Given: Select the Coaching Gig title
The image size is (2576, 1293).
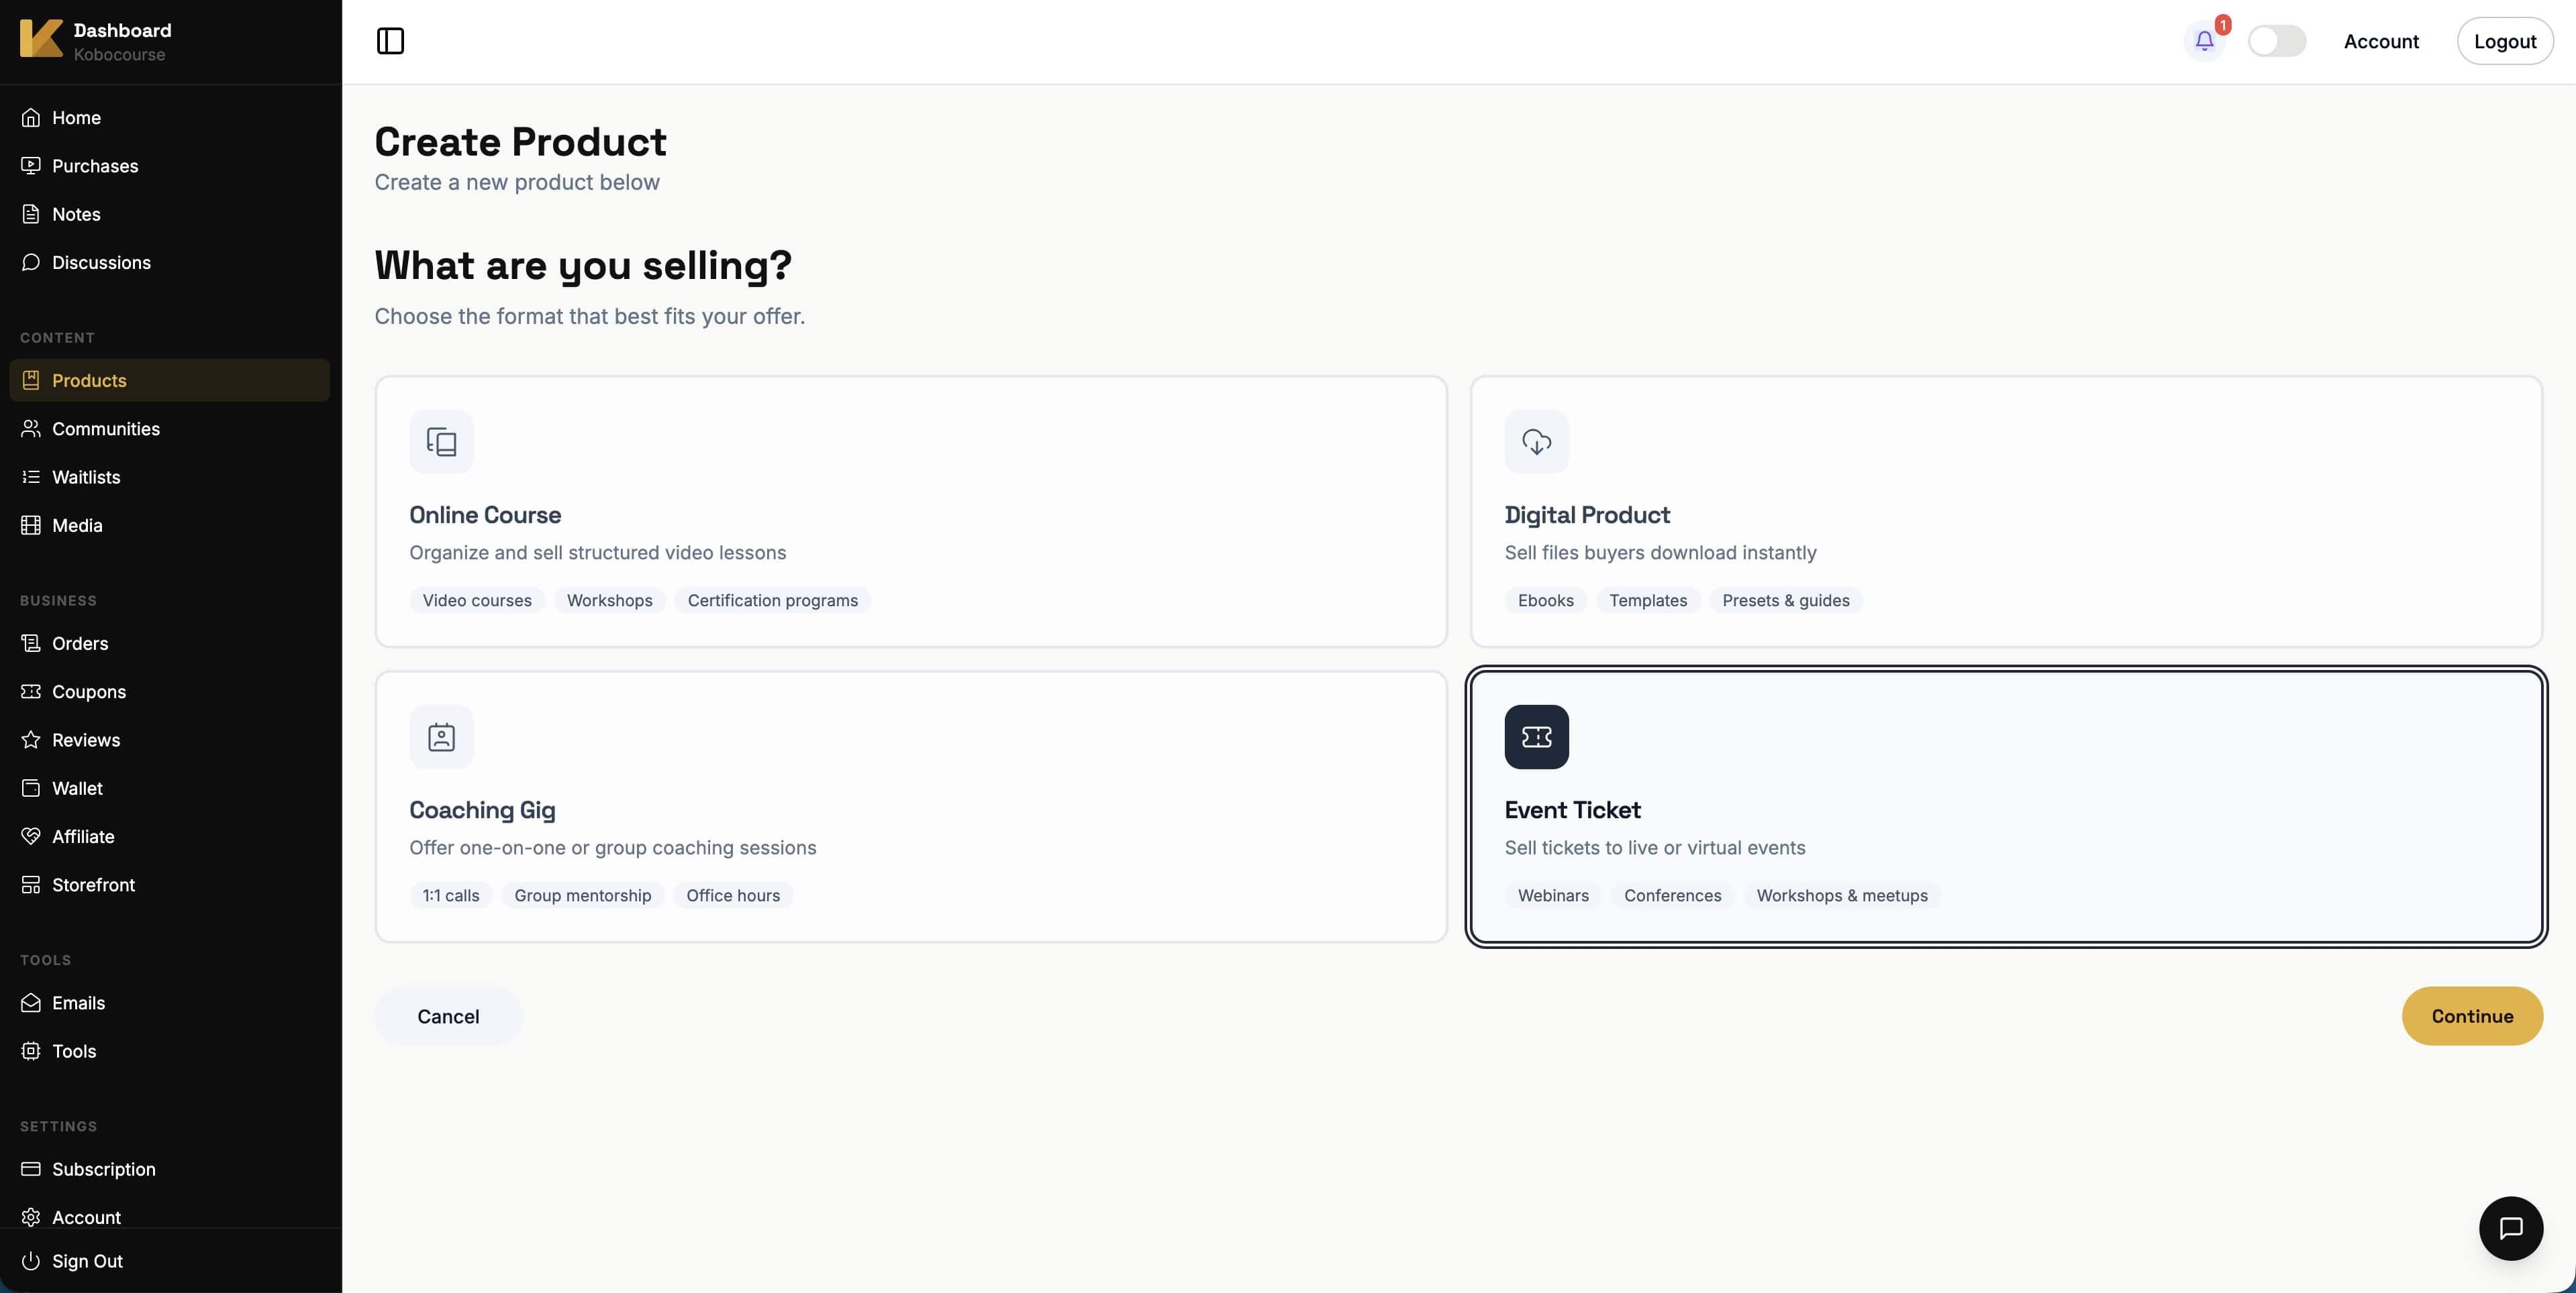Looking at the screenshot, I should tap(482, 809).
